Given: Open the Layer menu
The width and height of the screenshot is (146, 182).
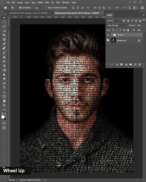Looking at the screenshot, I should pos(27,2).
